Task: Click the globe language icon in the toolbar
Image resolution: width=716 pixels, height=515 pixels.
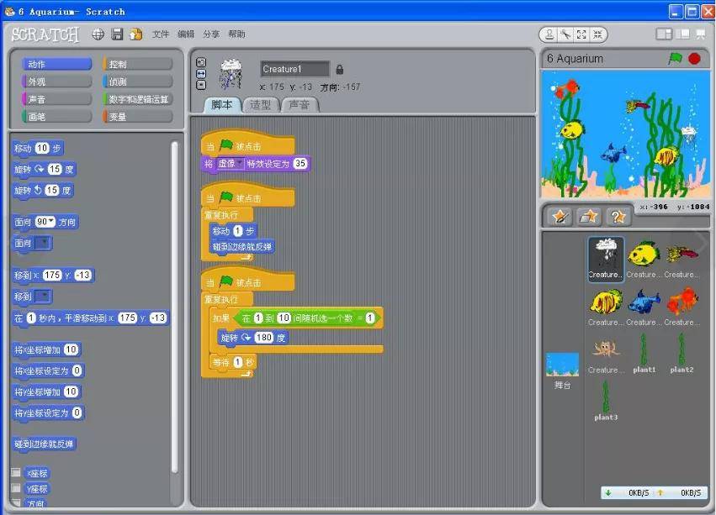Action: [x=98, y=34]
